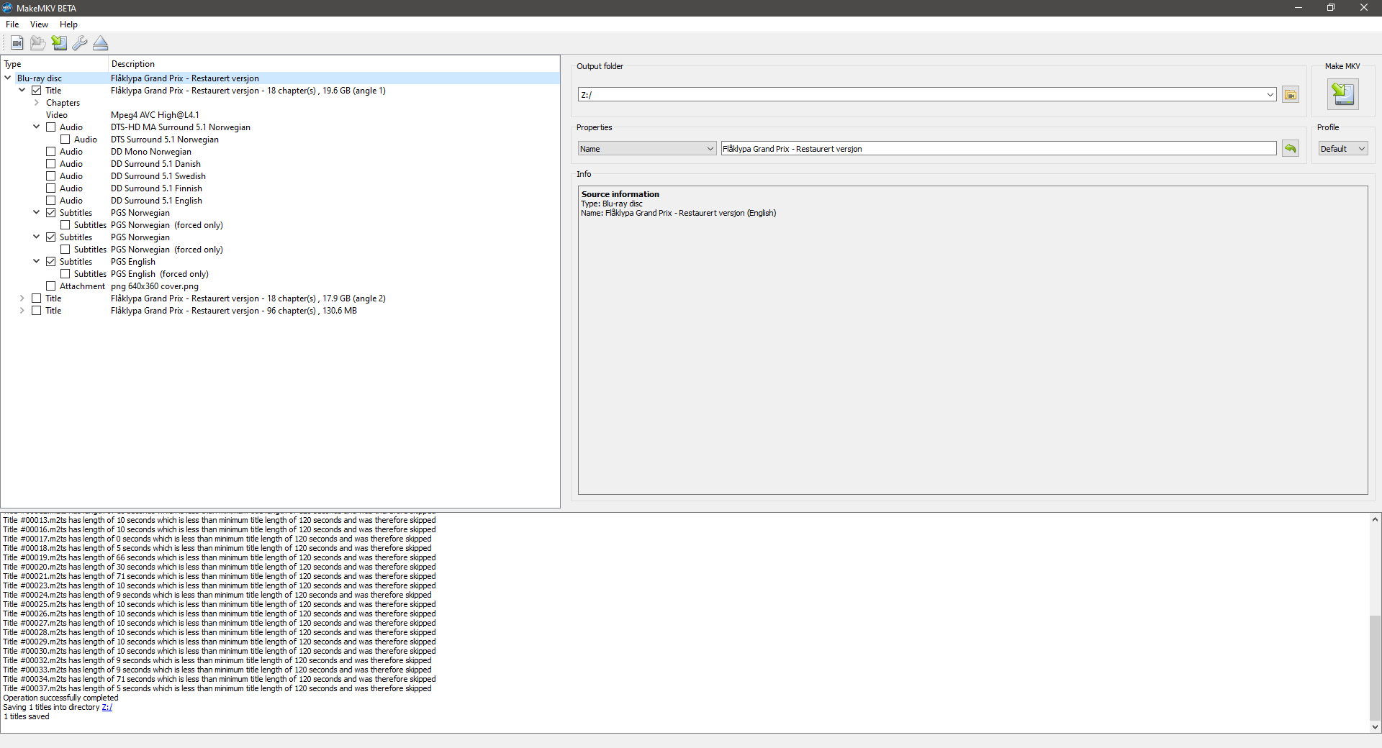The image size is (1382, 748).
Task: Start backup with the save-to-disk toolbar icon
Action: click(x=59, y=43)
